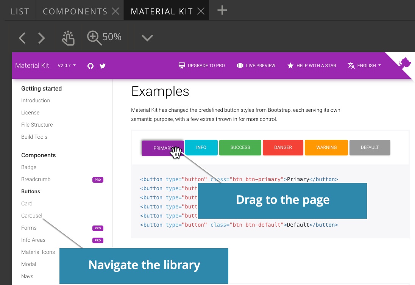The width and height of the screenshot is (415, 285).
Task: Click the zoom magnifier icon
Action: click(94, 38)
